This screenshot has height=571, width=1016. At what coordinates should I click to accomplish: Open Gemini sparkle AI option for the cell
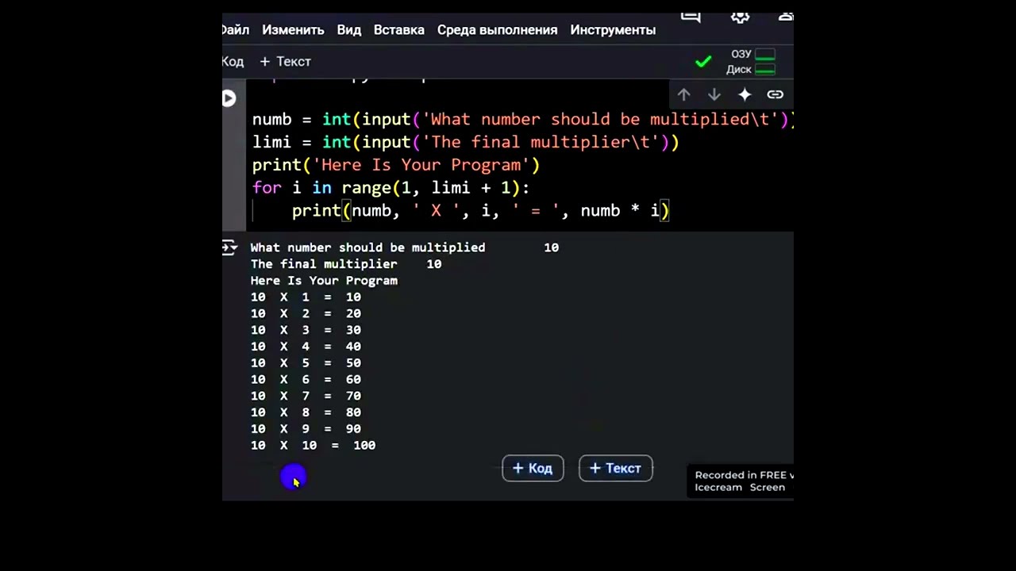coord(745,94)
